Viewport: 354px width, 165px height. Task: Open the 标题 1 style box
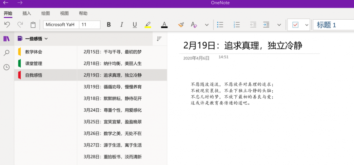tap(333, 25)
